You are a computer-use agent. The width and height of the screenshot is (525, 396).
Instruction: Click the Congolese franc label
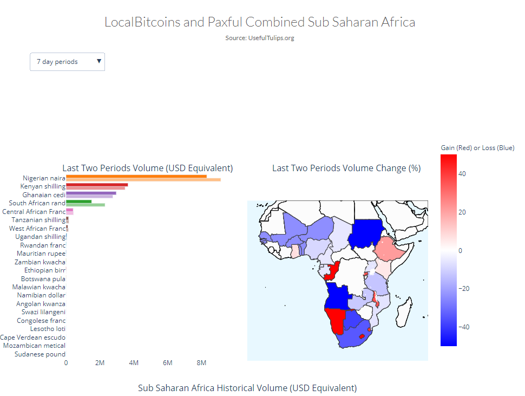coord(41,321)
